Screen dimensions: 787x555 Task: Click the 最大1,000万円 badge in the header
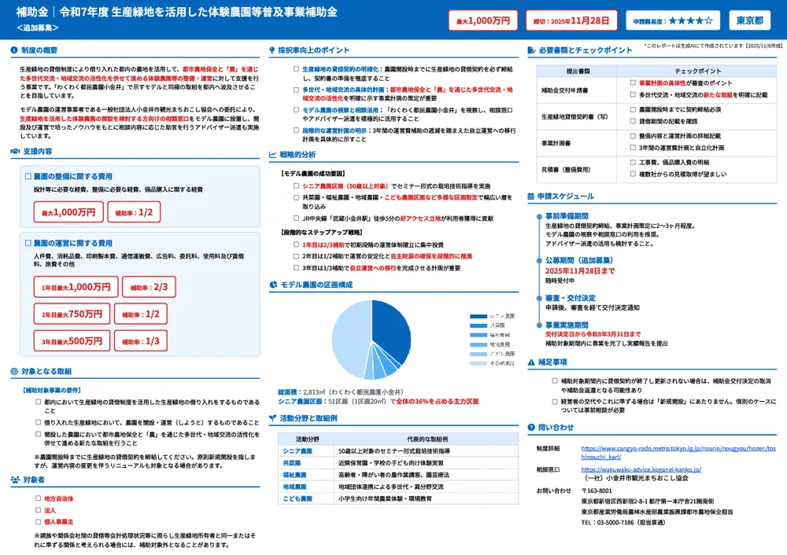click(483, 20)
